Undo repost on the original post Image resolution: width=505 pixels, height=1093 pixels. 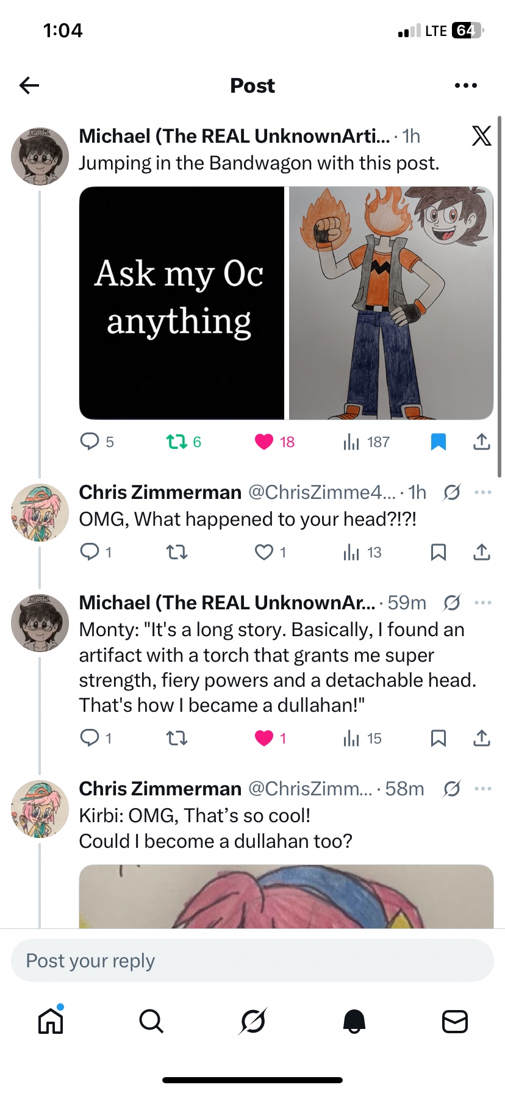(x=177, y=441)
